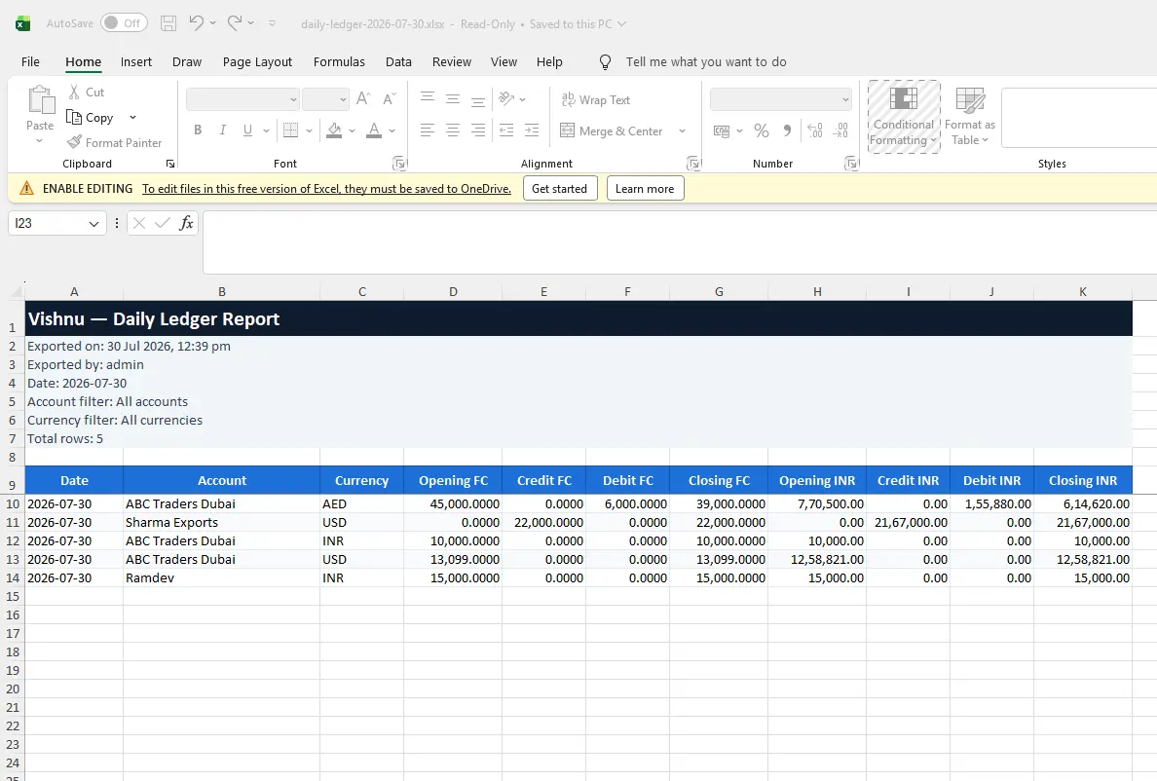Go to the Data tab

coord(398,62)
